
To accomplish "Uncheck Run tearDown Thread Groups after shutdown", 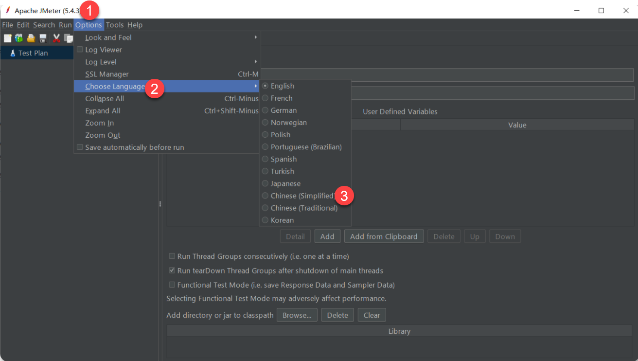I will click(x=172, y=271).
